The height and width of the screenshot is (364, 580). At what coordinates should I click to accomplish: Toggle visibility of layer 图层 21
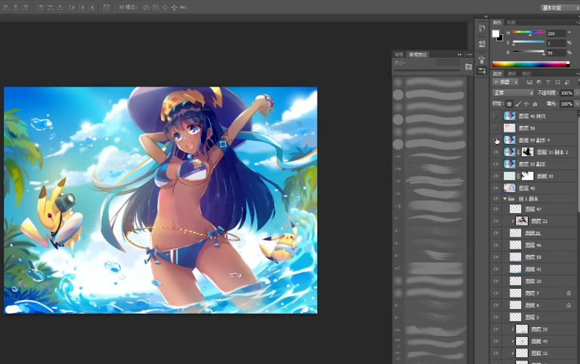coord(495,221)
